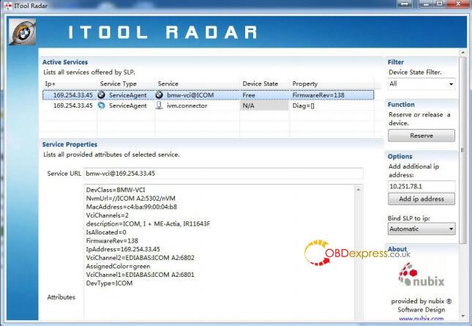Click the attributes box scroll up arrow

[359, 190]
